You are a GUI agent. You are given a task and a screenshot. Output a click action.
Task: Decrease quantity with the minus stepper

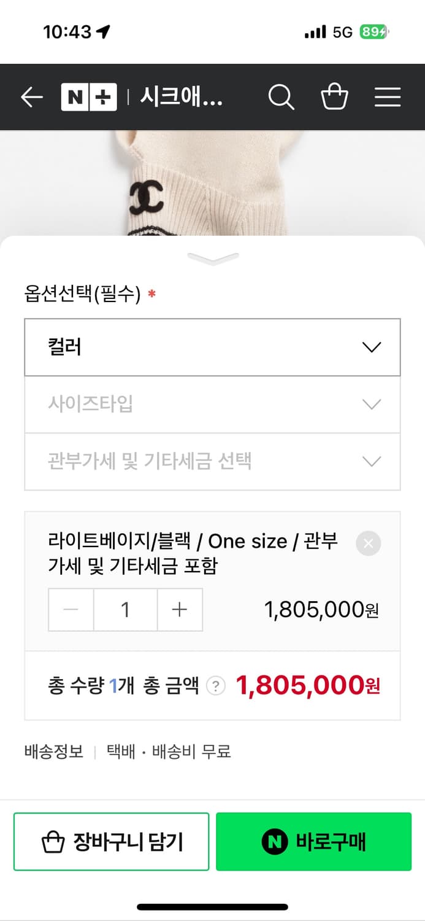point(71,610)
